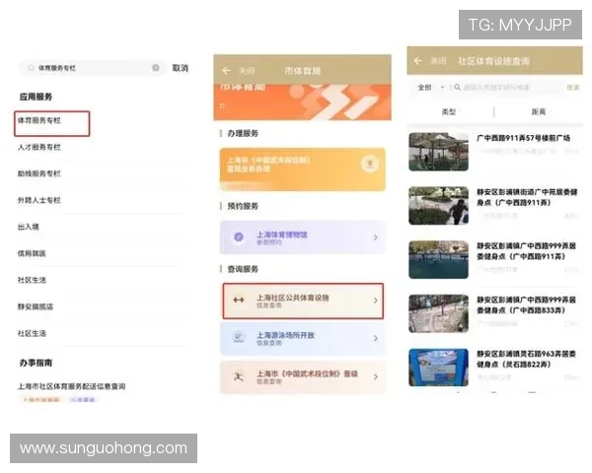Screen dimensions: 592x473
Task: Click the search icon in facility search bar
Action: [457, 88]
